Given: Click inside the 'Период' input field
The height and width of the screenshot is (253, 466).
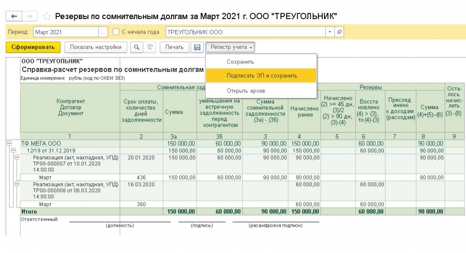Looking at the screenshot, I should click(x=65, y=32).
